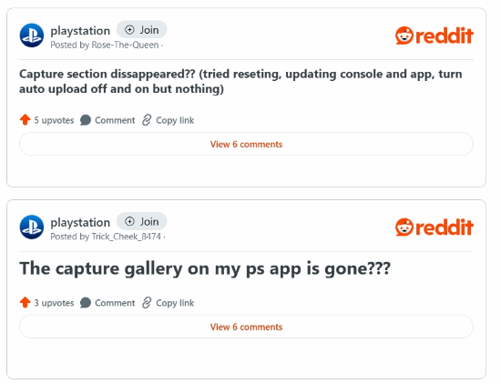View 6 comments on the first post

click(246, 145)
